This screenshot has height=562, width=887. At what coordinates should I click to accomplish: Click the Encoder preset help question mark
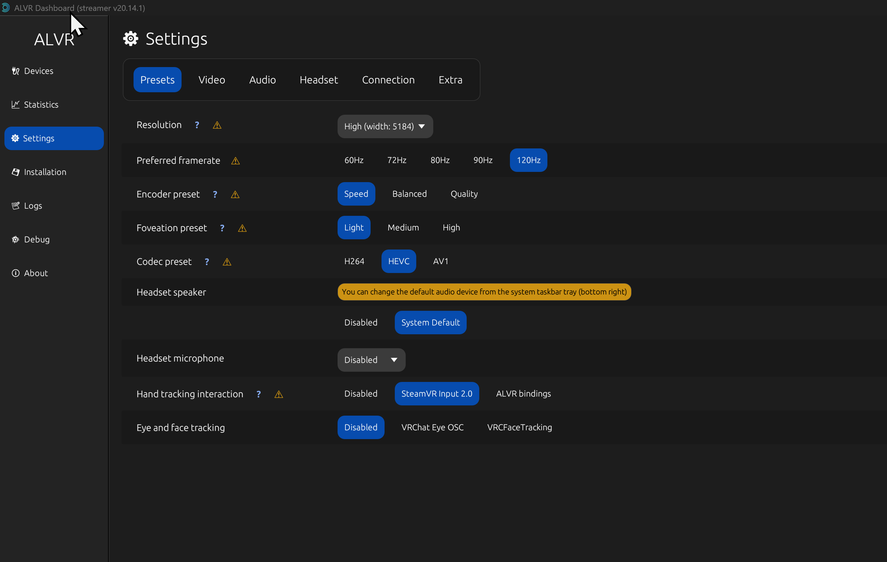point(215,194)
